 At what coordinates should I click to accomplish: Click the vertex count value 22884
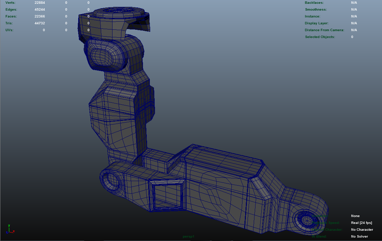point(40,3)
